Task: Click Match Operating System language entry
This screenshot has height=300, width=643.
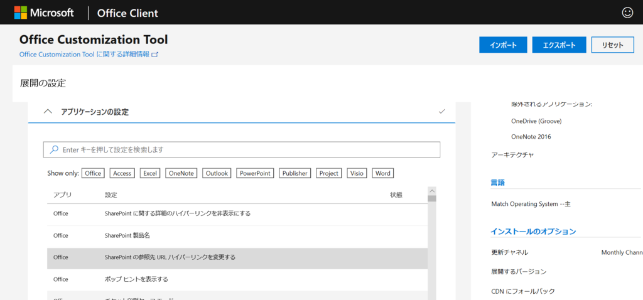Action: click(531, 204)
